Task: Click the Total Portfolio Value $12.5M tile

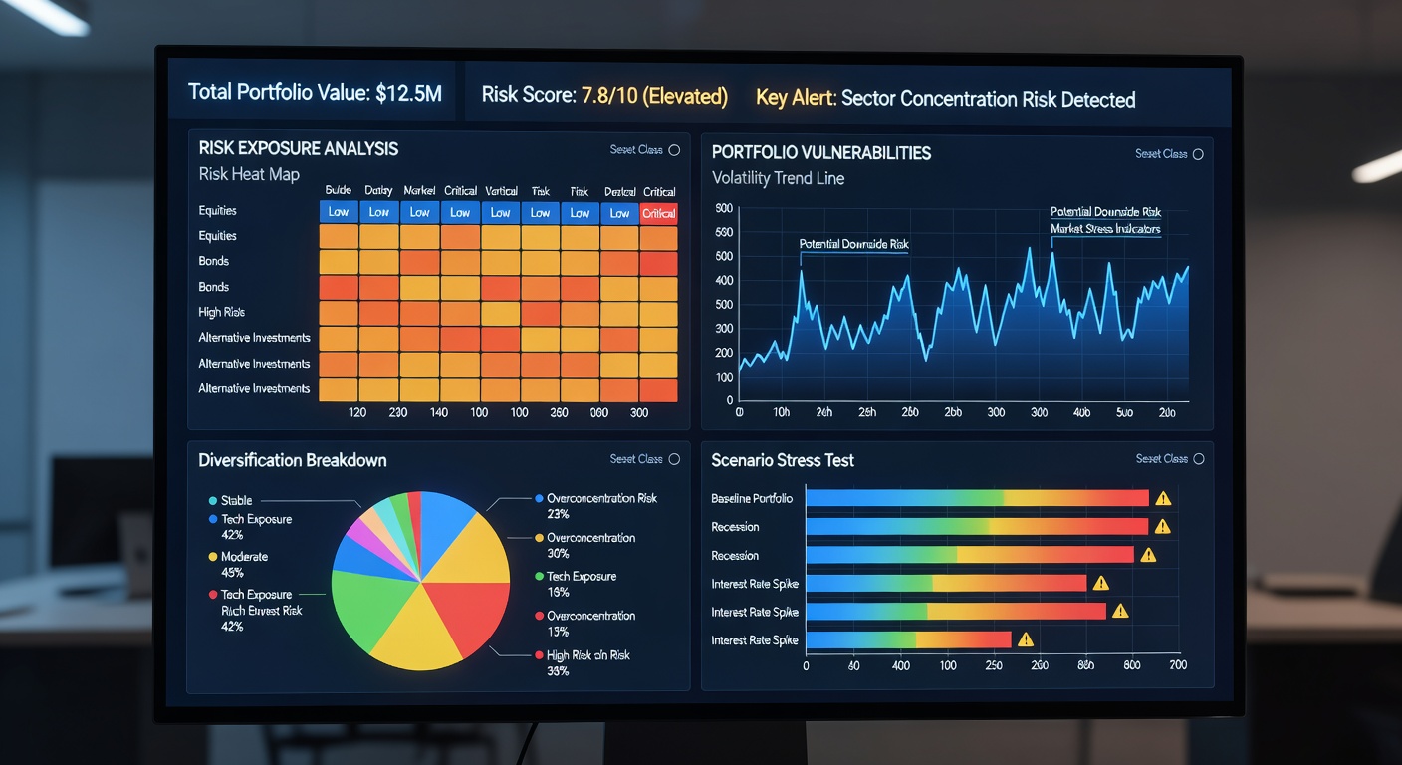Action: 315,94
